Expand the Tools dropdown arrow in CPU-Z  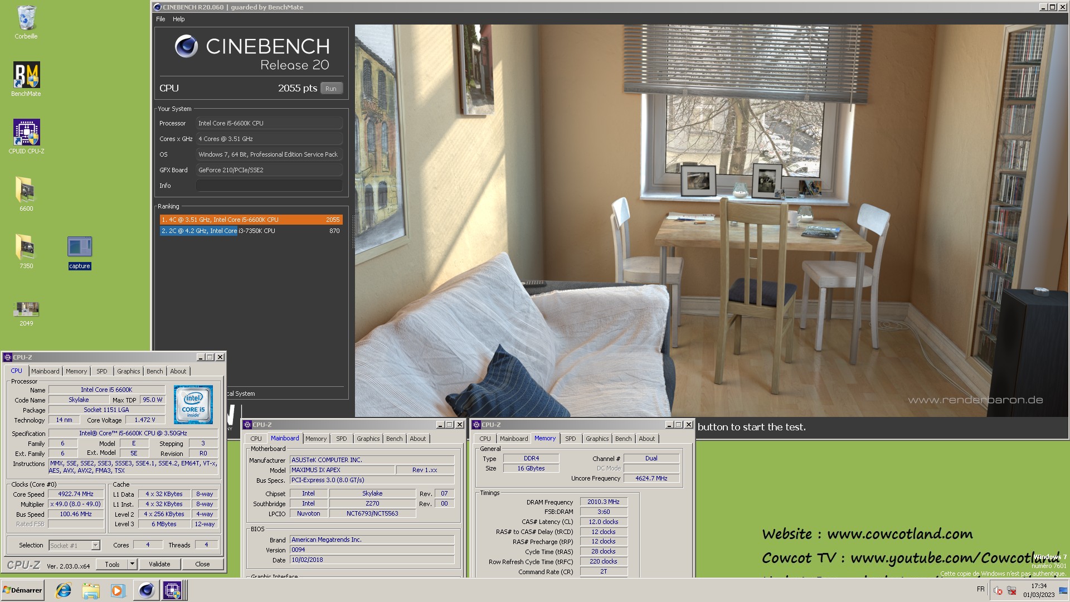pos(133,565)
